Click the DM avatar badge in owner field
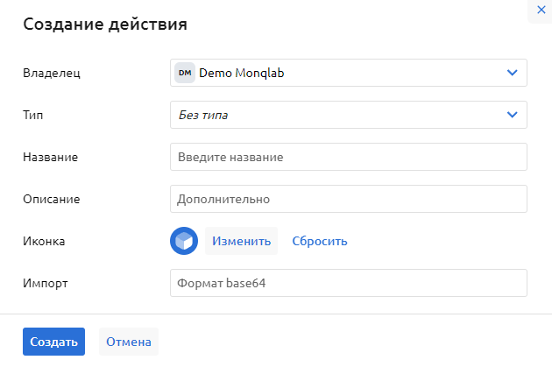Image resolution: width=552 pixels, height=367 pixels. point(184,74)
